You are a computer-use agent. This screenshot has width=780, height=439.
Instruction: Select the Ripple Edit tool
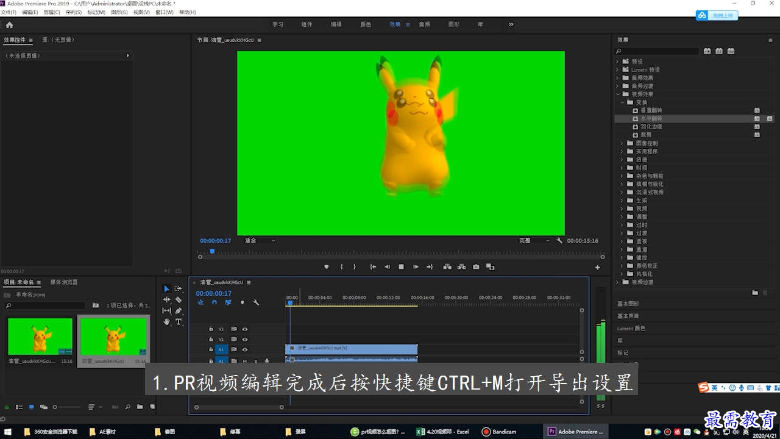tap(167, 299)
